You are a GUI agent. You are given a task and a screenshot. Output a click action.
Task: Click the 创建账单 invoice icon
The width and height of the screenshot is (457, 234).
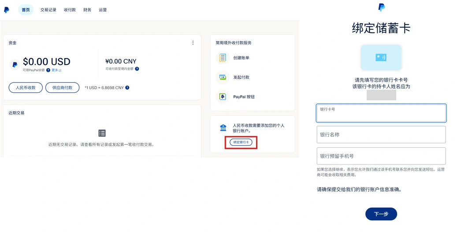223,58
